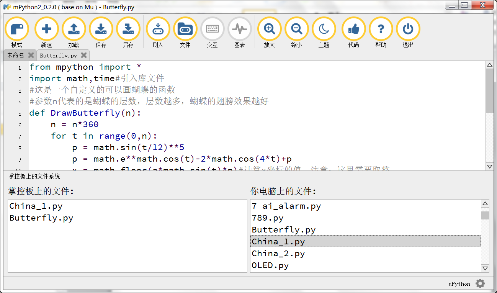The height and width of the screenshot is (293, 497).
Task: Click the 模式 (Mode) toolbar icon
Action: pos(16,29)
